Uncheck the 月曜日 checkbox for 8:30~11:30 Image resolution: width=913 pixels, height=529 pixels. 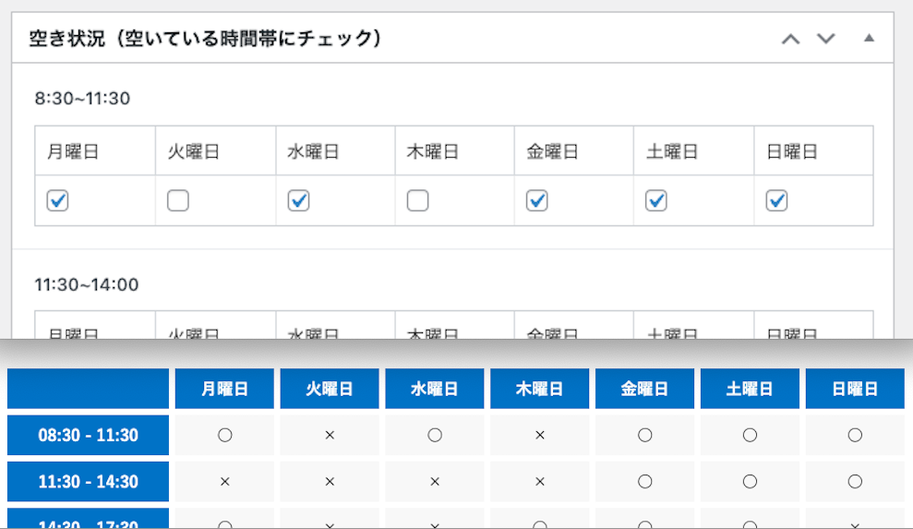pyautogui.click(x=58, y=200)
